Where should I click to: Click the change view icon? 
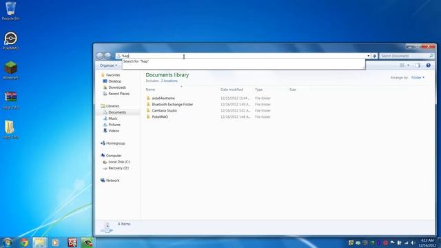(x=402, y=65)
